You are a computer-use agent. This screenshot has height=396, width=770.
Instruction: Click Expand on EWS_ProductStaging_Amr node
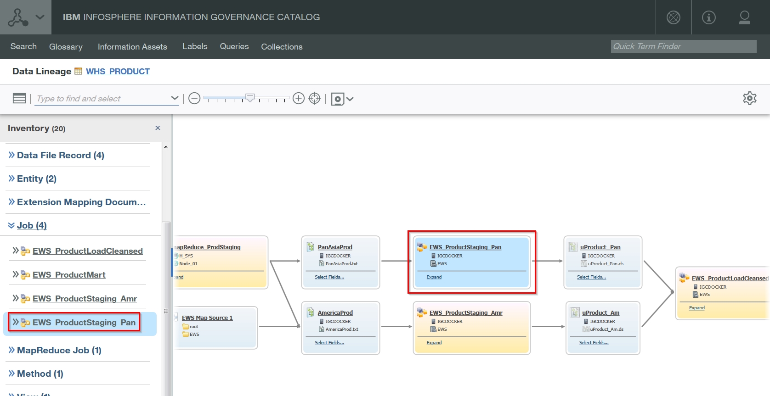[x=434, y=343]
